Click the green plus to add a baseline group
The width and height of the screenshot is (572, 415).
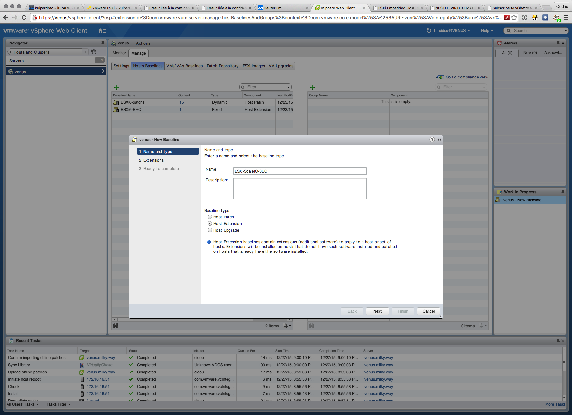(312, 87)
